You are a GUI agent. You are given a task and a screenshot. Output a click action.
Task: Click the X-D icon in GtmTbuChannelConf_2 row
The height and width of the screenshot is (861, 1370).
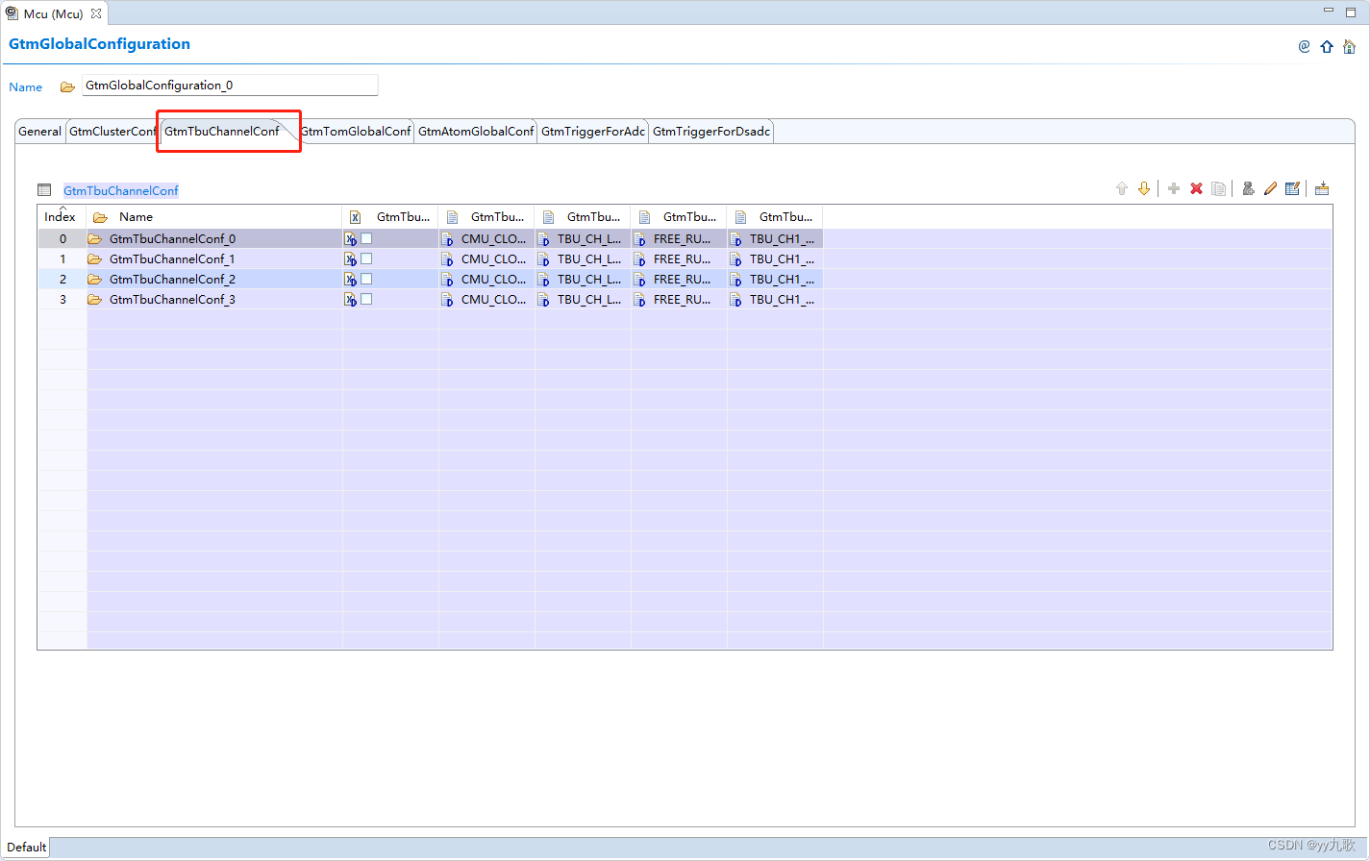[351, 279]
